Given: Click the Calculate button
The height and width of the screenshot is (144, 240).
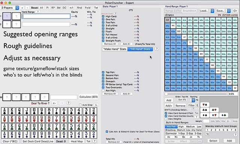Looking at the screenshot, I should pos(88,97).
